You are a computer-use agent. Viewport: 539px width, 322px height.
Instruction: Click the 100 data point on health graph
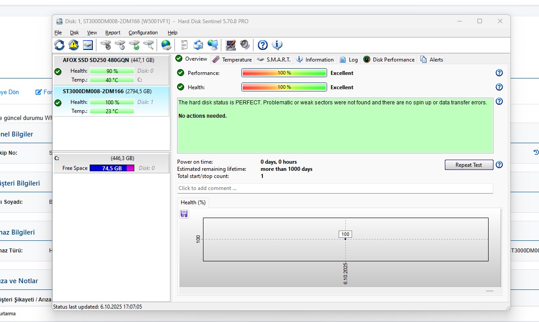(x=345, y=239)
